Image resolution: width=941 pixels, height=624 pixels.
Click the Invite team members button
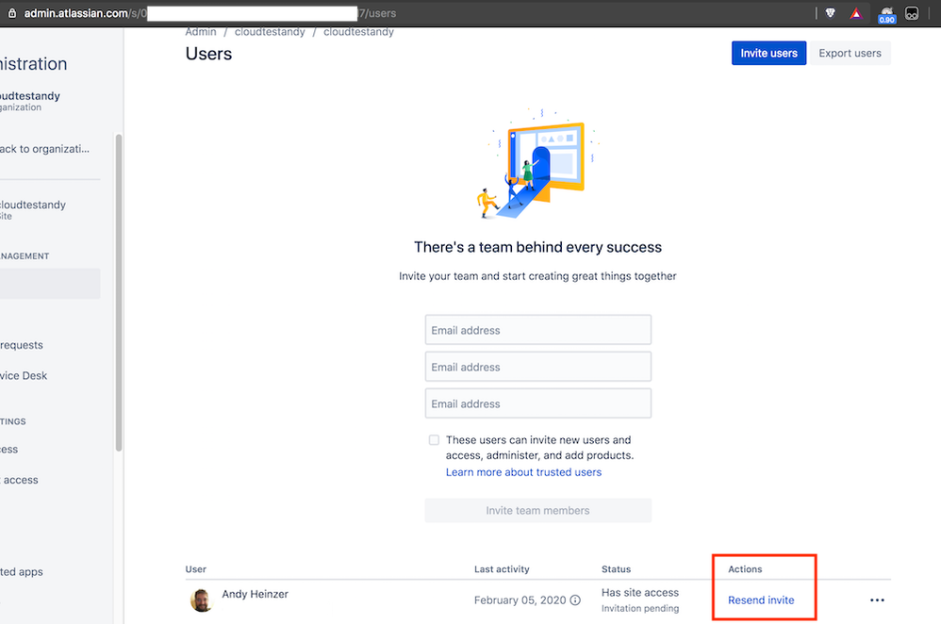[537, 511]
